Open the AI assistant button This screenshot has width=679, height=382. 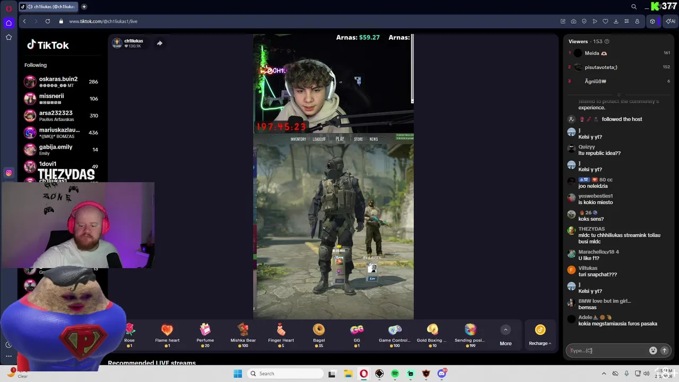pos(670,21)
